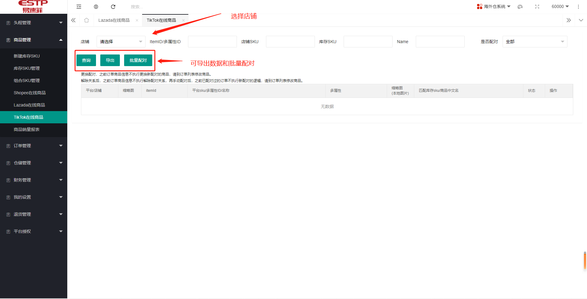Open the 海外仓系统 system switcher dropdown
587x299 pixels.
(x=493, y=6)
